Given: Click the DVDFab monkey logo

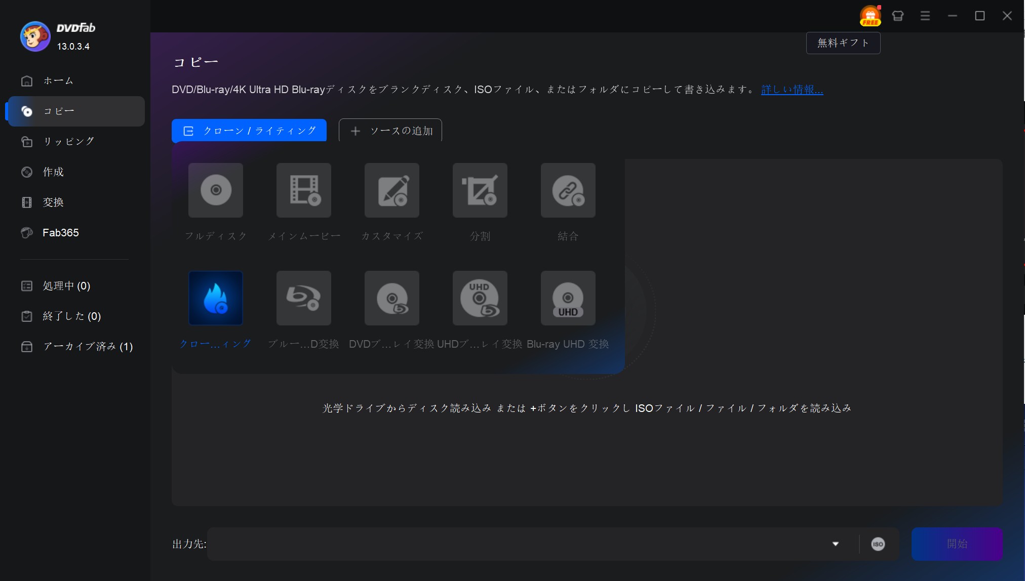Looking at the screenshot, I should click(x=35, y=36).
